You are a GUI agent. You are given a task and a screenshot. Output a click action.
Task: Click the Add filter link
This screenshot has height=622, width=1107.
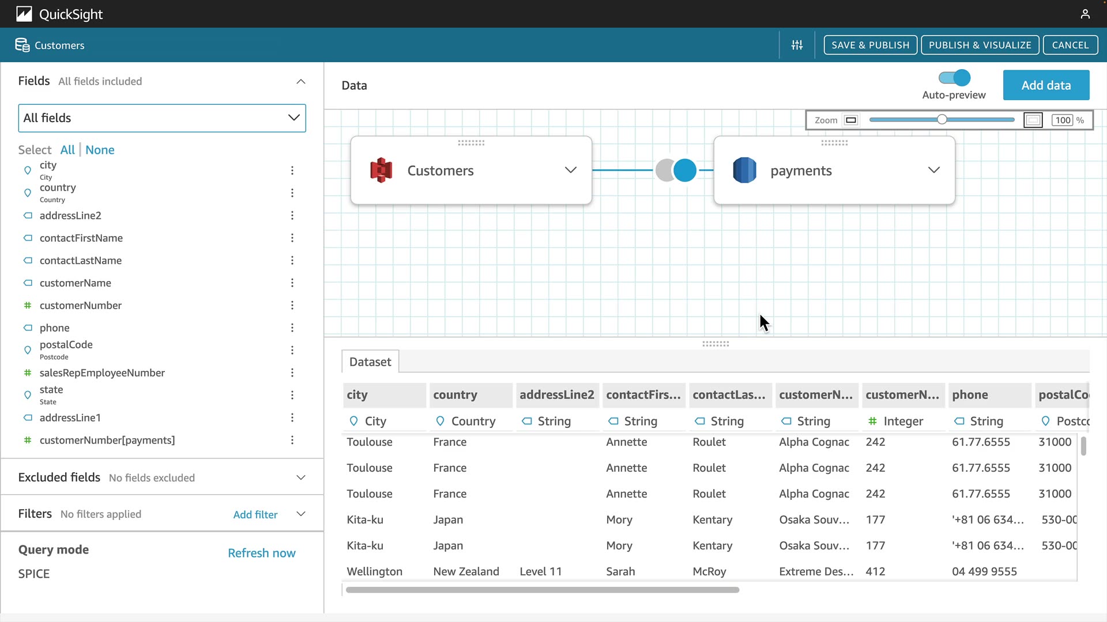coord(255,514)
